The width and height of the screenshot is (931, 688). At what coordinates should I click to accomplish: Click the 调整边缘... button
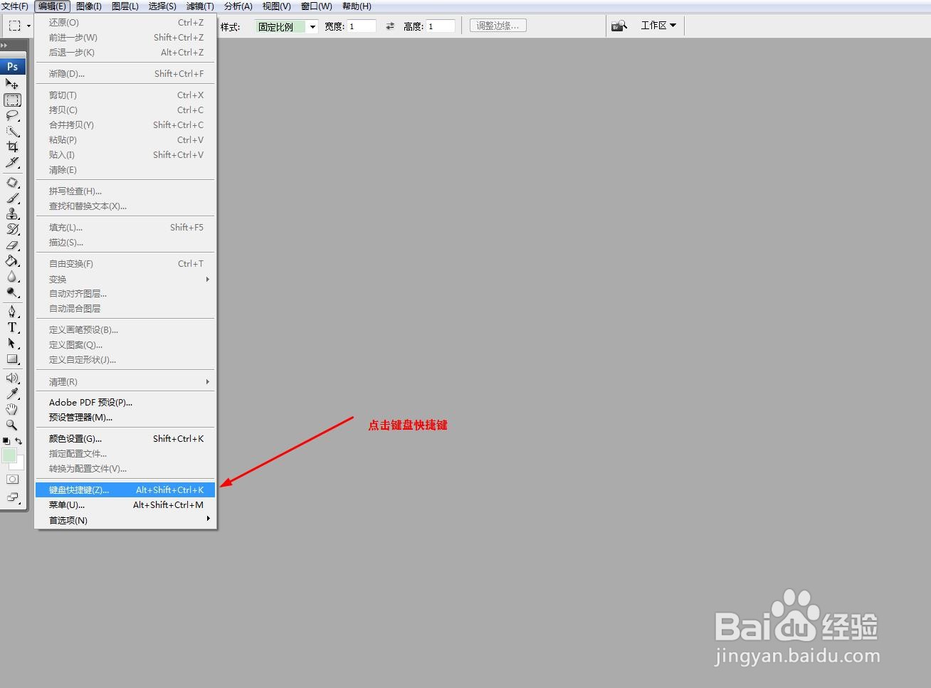[x=498, y=26]
